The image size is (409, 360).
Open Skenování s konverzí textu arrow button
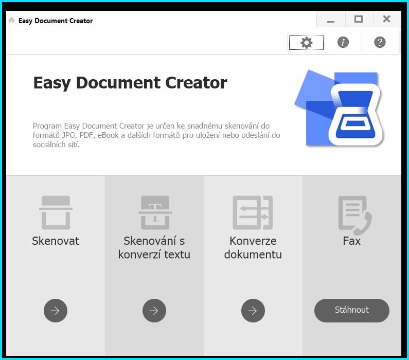click(x=154, y=311)
